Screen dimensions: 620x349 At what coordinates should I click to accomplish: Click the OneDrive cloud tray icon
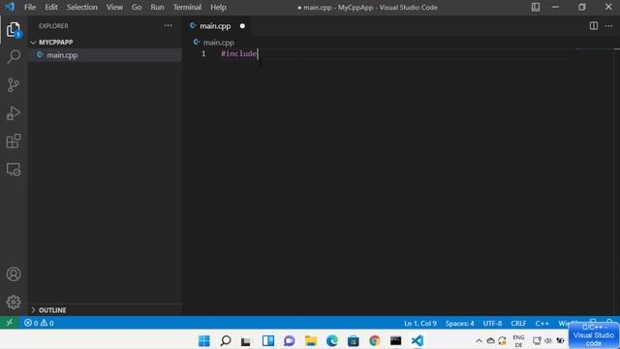click(x=490, y=340)
